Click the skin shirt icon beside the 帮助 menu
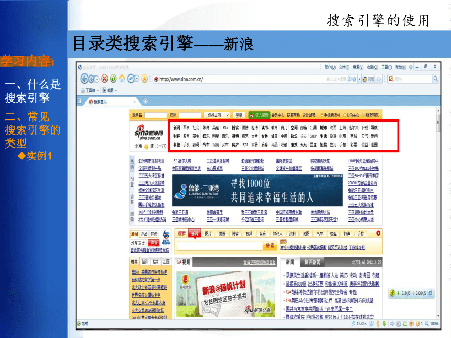Viewport: 451px width, 338px height. tap(411, 67)
